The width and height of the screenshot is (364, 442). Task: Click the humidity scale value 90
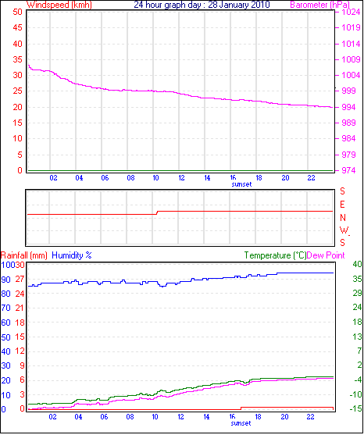[x=5, y=280]
